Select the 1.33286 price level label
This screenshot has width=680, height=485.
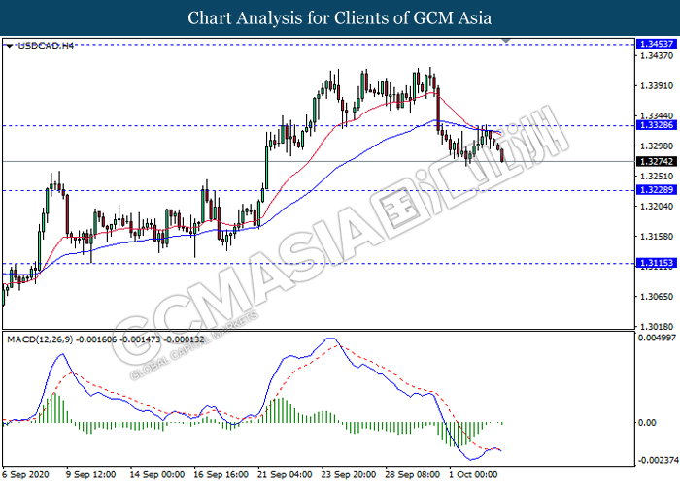click(x=657, y=125)
